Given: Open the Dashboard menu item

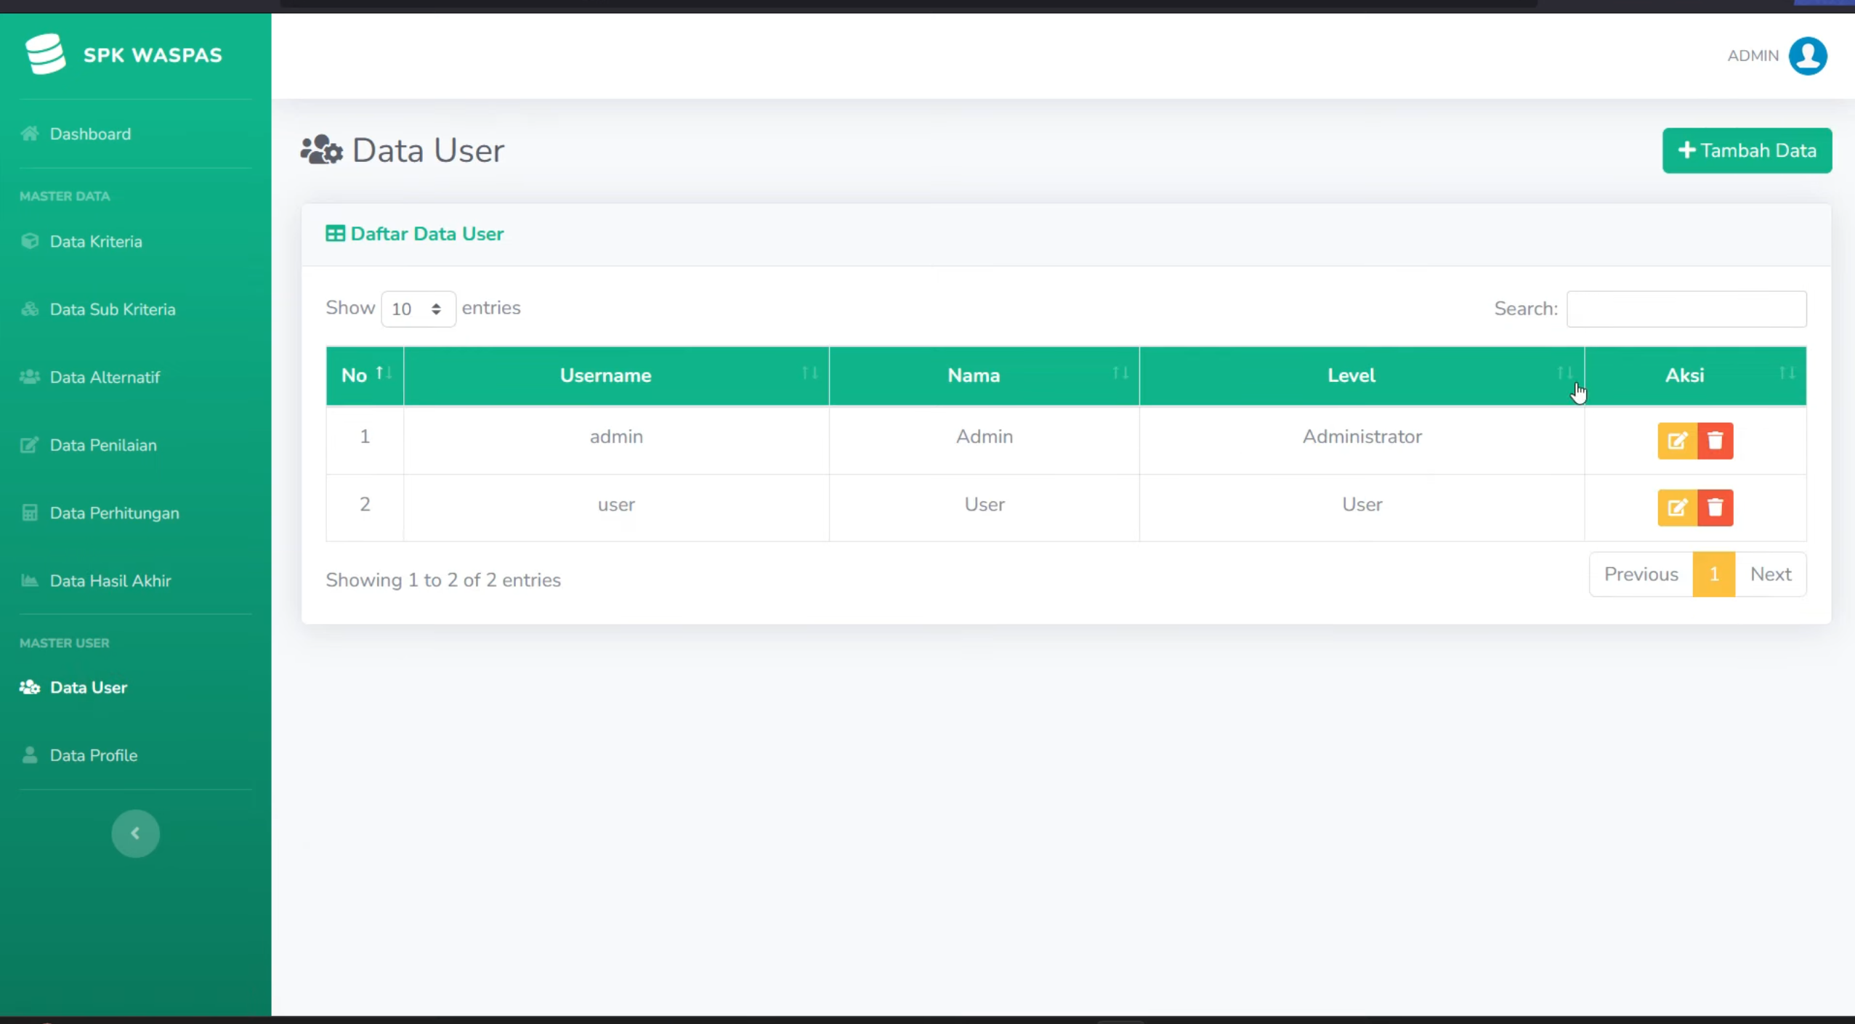Looking at the screenshot, I should [90, 134].
